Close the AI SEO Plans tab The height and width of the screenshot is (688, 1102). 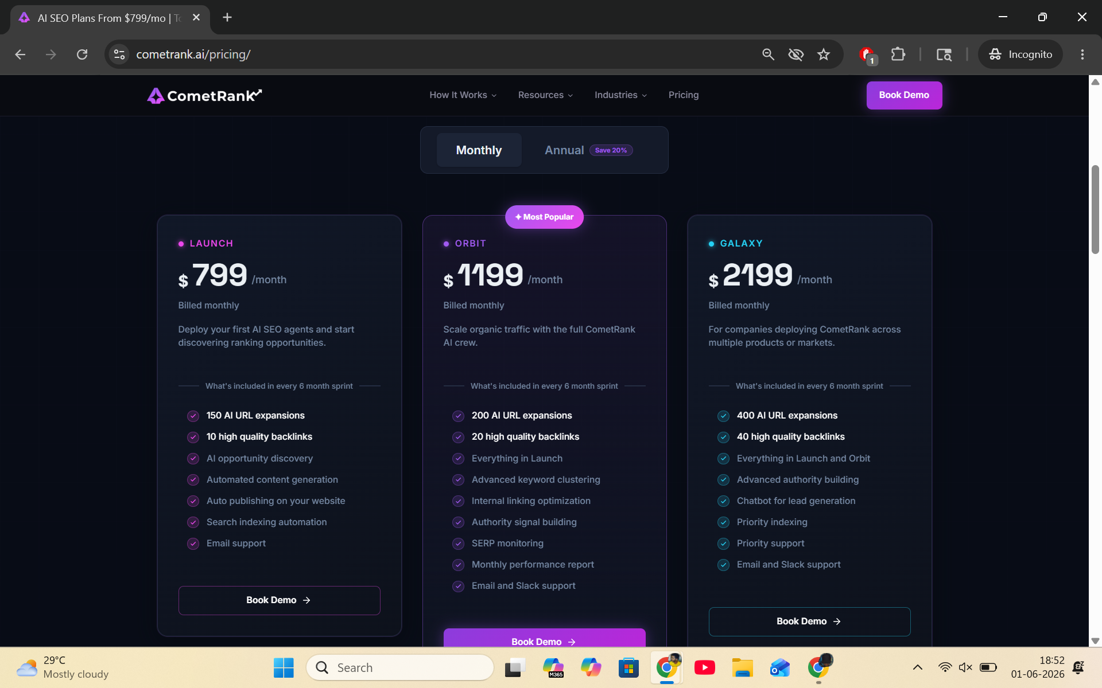click(x=196, y=18)
